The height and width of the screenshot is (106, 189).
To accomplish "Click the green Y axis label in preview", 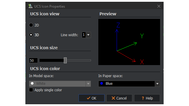I will [142, 36].
